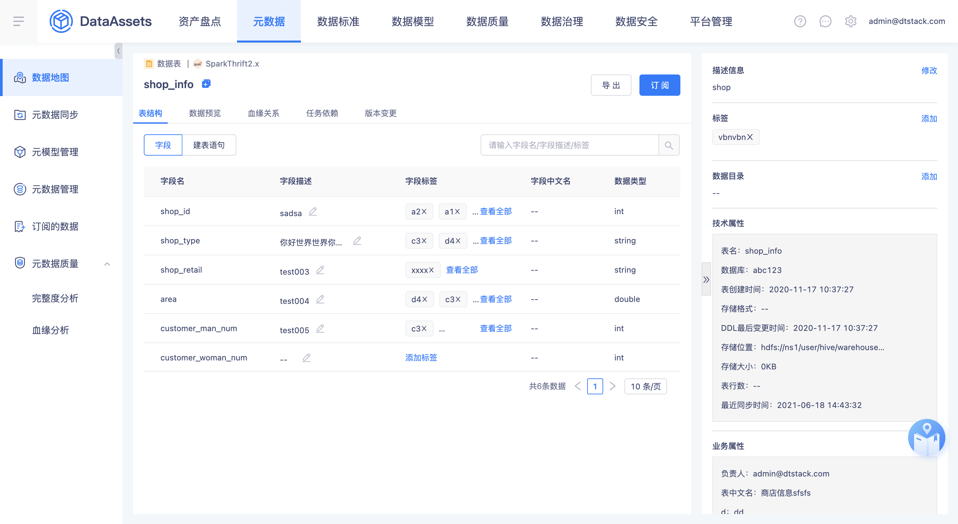Select page 1 in pagination

click(x=595, y=386)
